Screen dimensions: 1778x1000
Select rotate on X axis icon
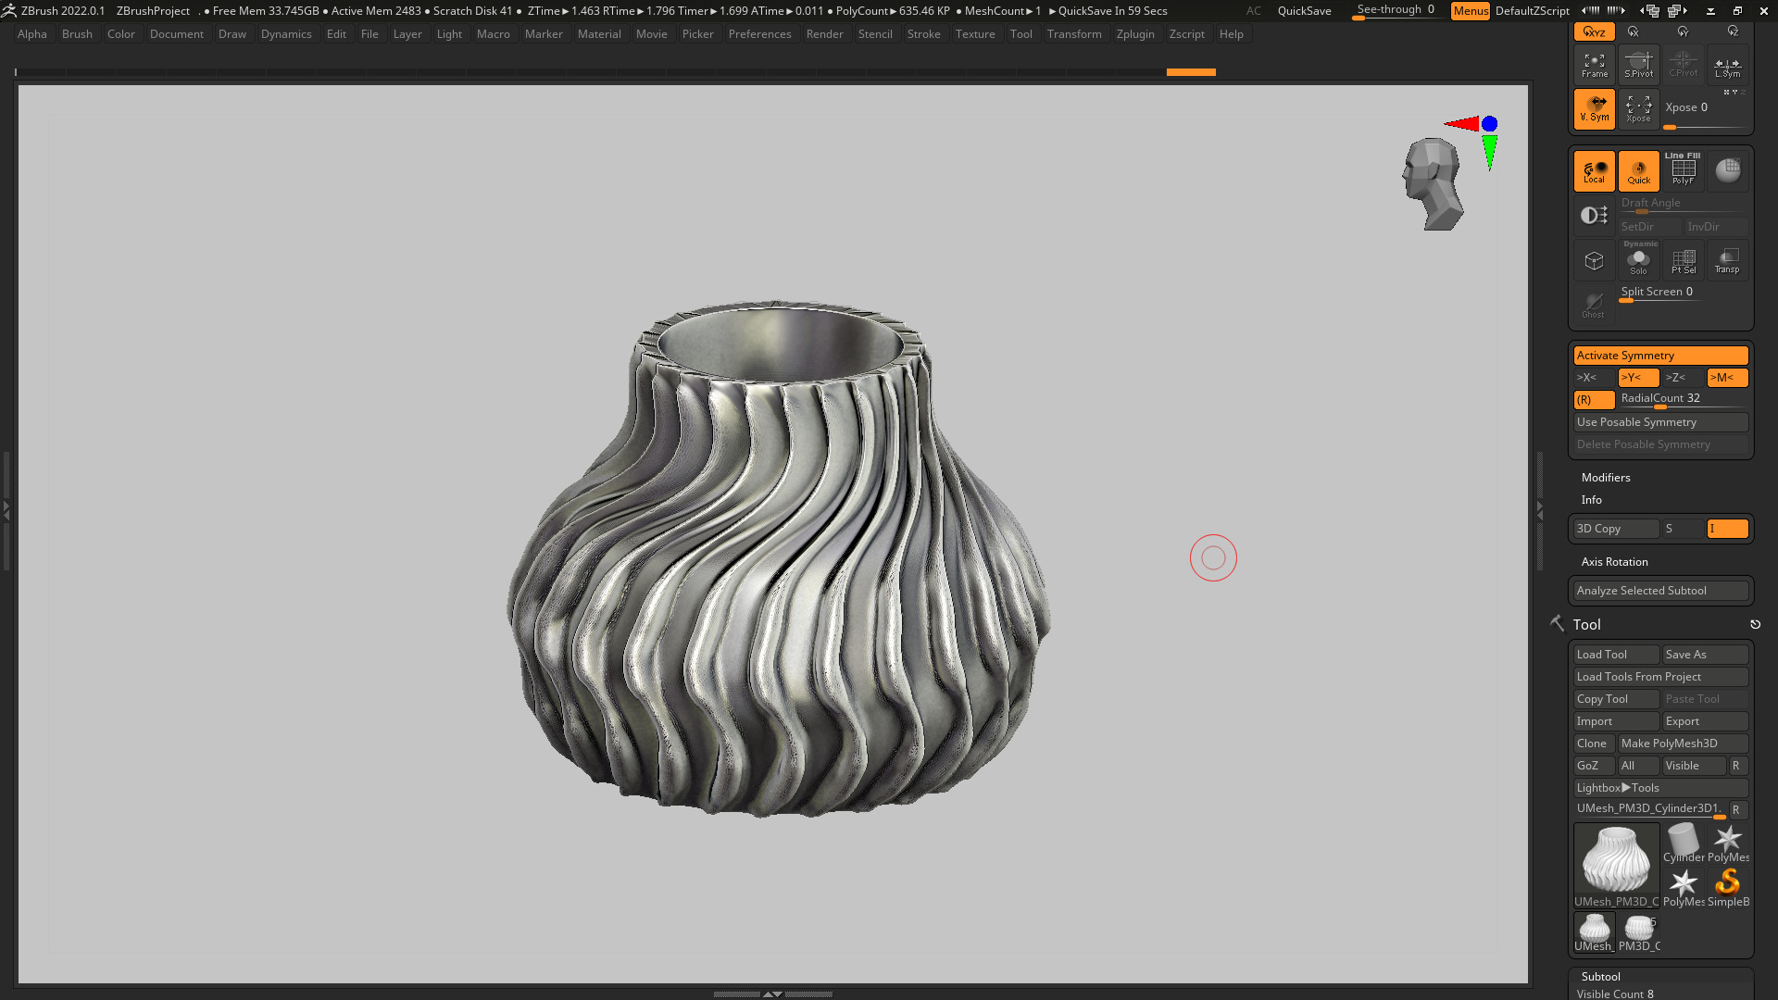tap(1633, 31)
